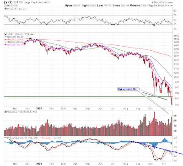The height and width of the screenshot is (166, 183).
Task: Click the 2008 label under the price chart
Action: [x=39, y=108]
